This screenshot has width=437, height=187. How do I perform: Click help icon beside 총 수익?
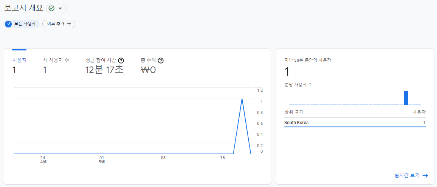(x=161, y=61)
